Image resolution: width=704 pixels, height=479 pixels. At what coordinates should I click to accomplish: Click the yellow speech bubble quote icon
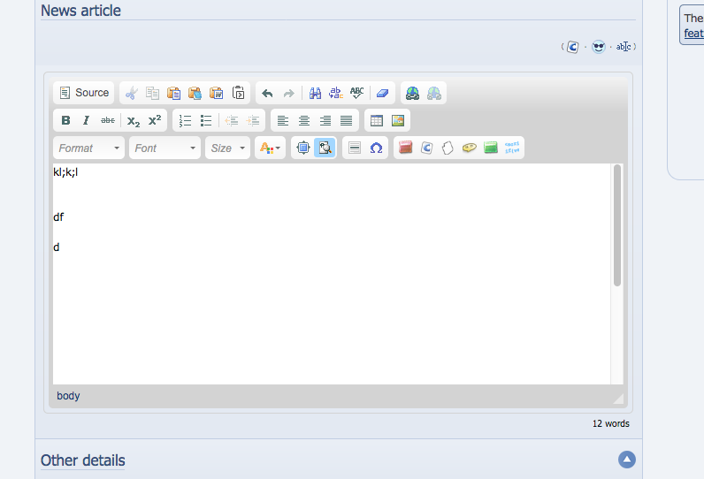(469, 148)
